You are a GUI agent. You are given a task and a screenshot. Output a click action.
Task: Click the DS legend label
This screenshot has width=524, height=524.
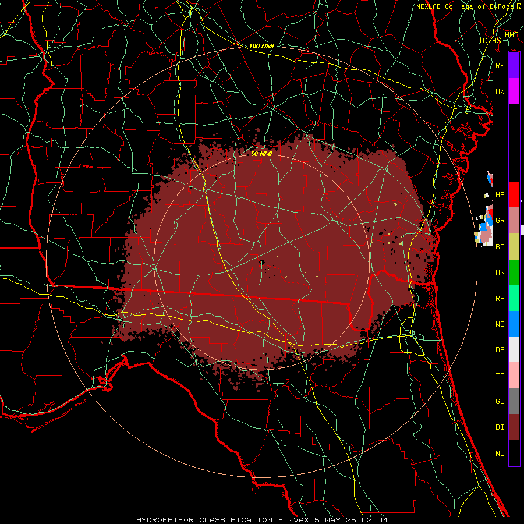[500, 350]
